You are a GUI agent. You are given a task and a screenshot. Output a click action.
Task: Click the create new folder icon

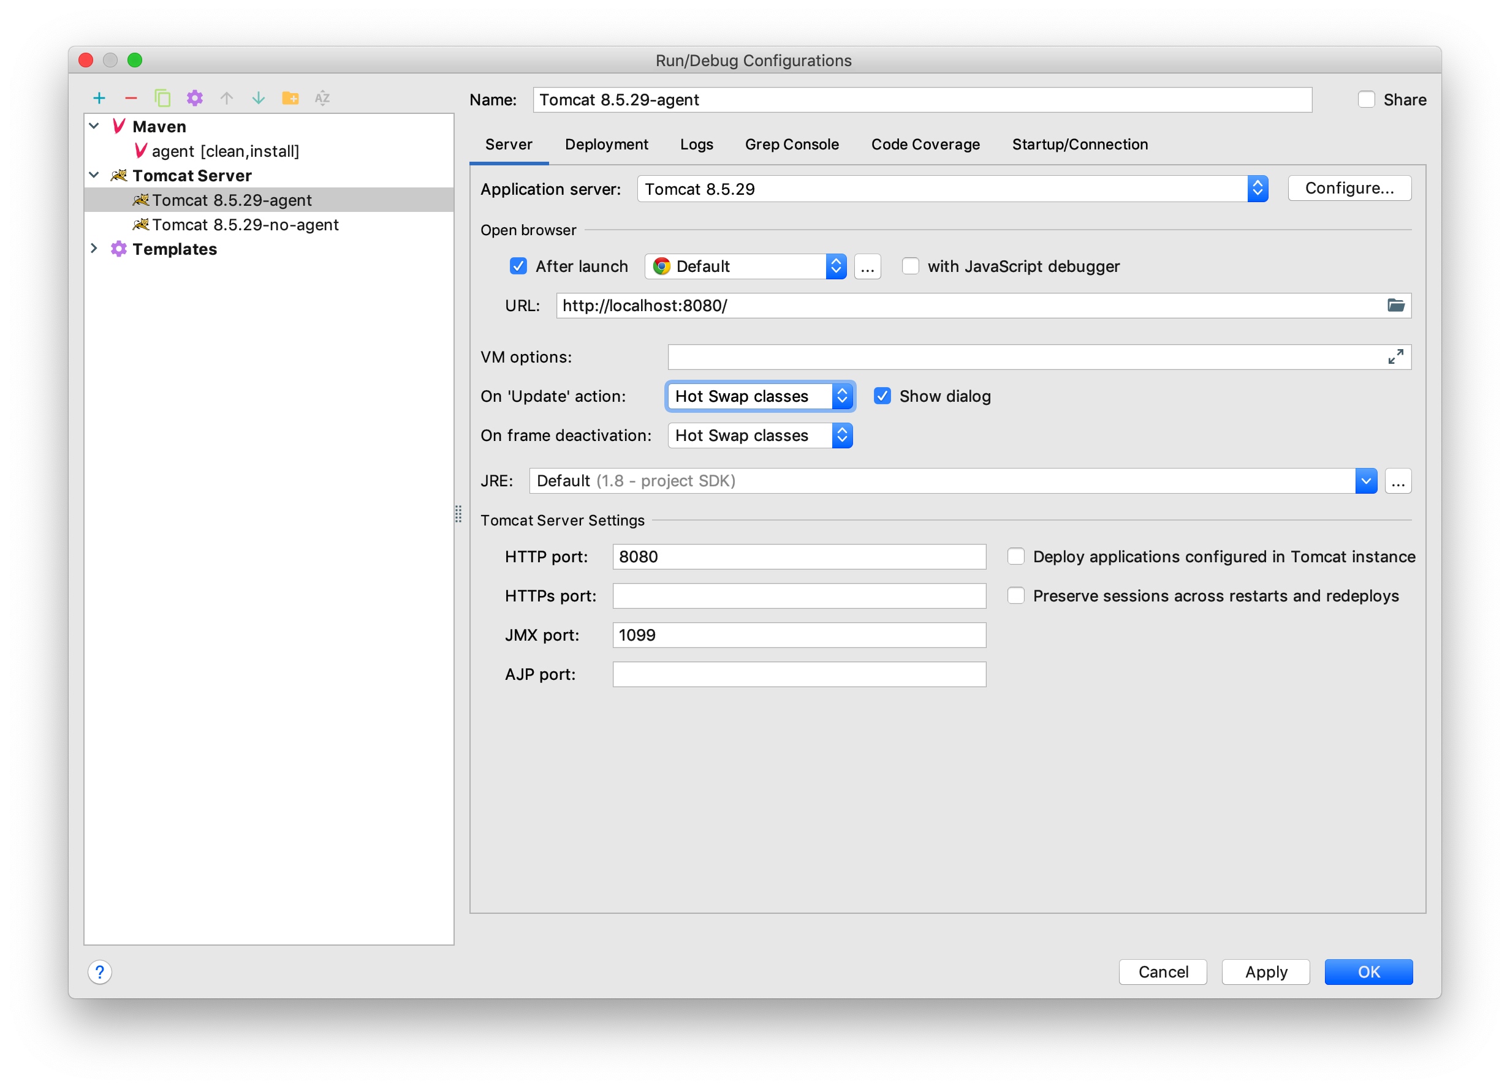pyautogui.click(x=290, y=99)
